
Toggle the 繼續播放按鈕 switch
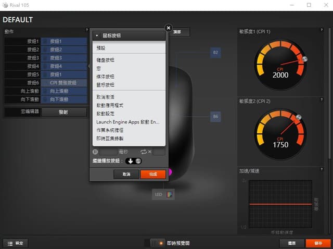point(133,161)
